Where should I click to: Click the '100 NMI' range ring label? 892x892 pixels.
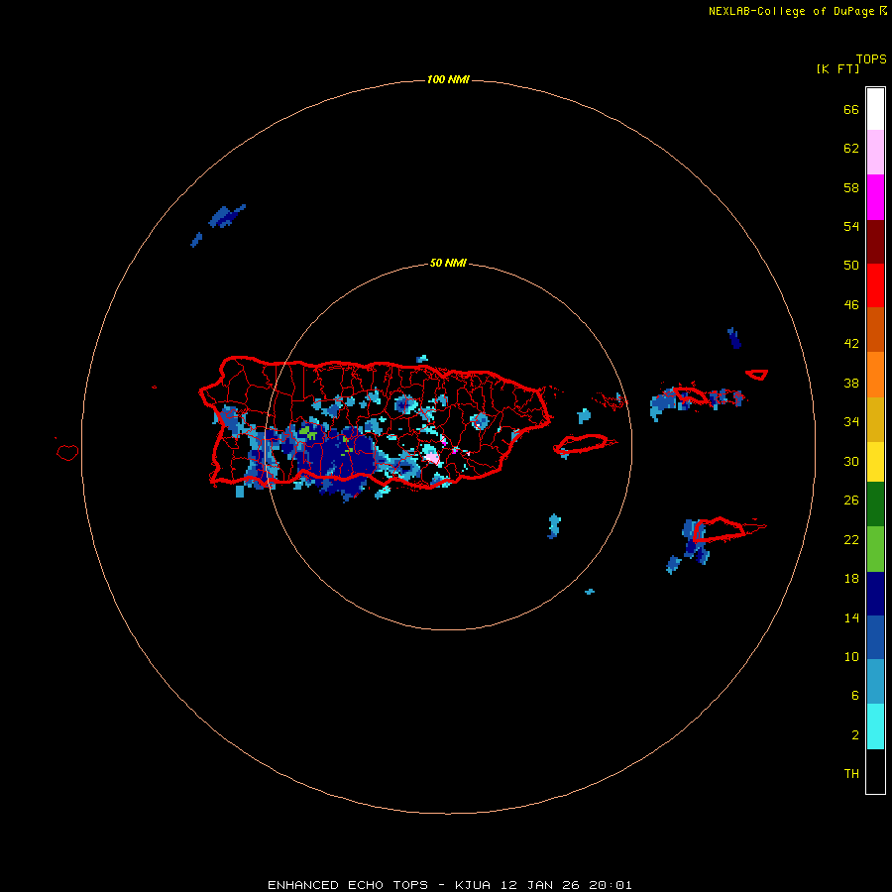448,79
